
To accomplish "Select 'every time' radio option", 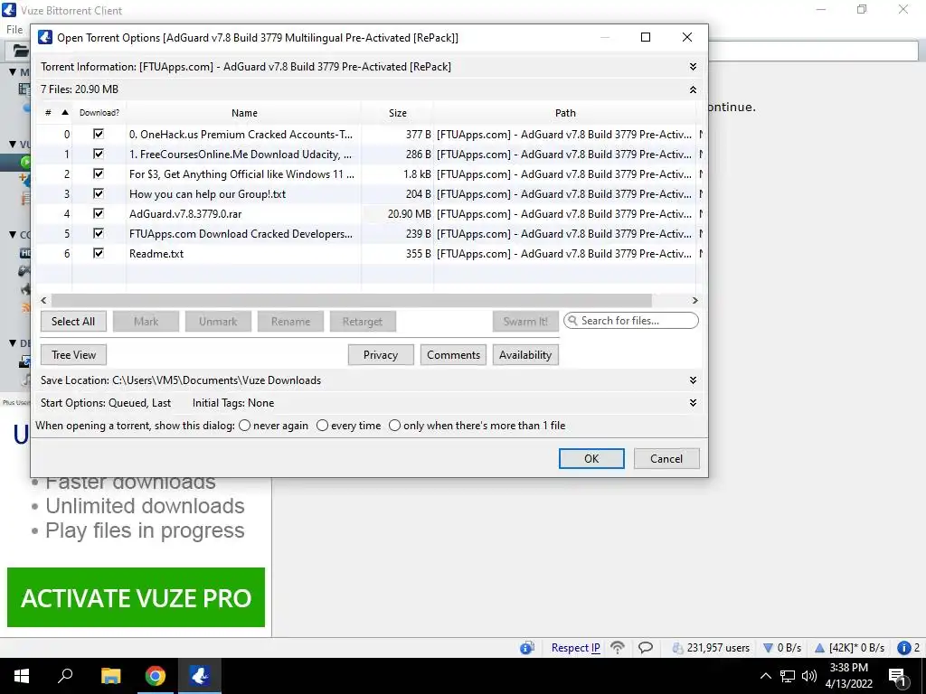I will (323, 426).
